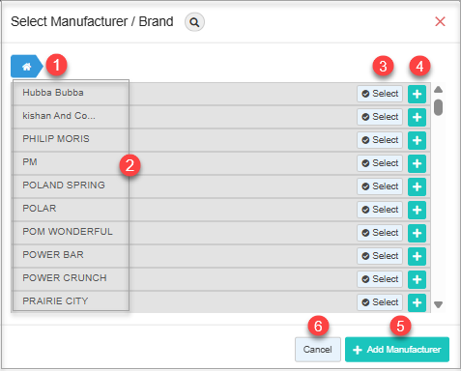Click the plus icon for PHILIP MORIS
Viewport: 461px width, 371px height.
pyautogui.click(x=417, y=140)
